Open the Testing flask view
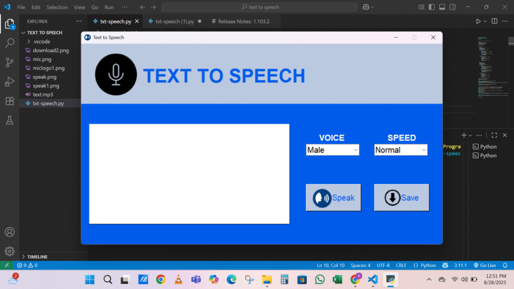The image size is (514, 289). click(x=10, y=120)
